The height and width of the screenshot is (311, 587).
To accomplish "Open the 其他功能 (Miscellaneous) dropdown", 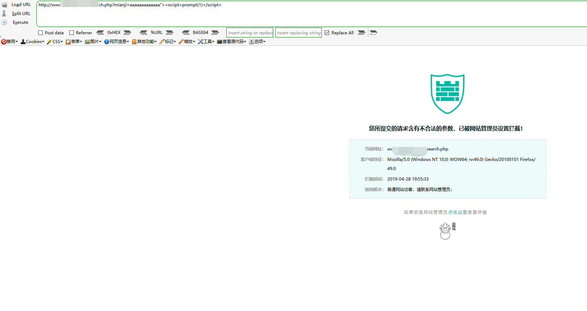I will pos(144,42).
